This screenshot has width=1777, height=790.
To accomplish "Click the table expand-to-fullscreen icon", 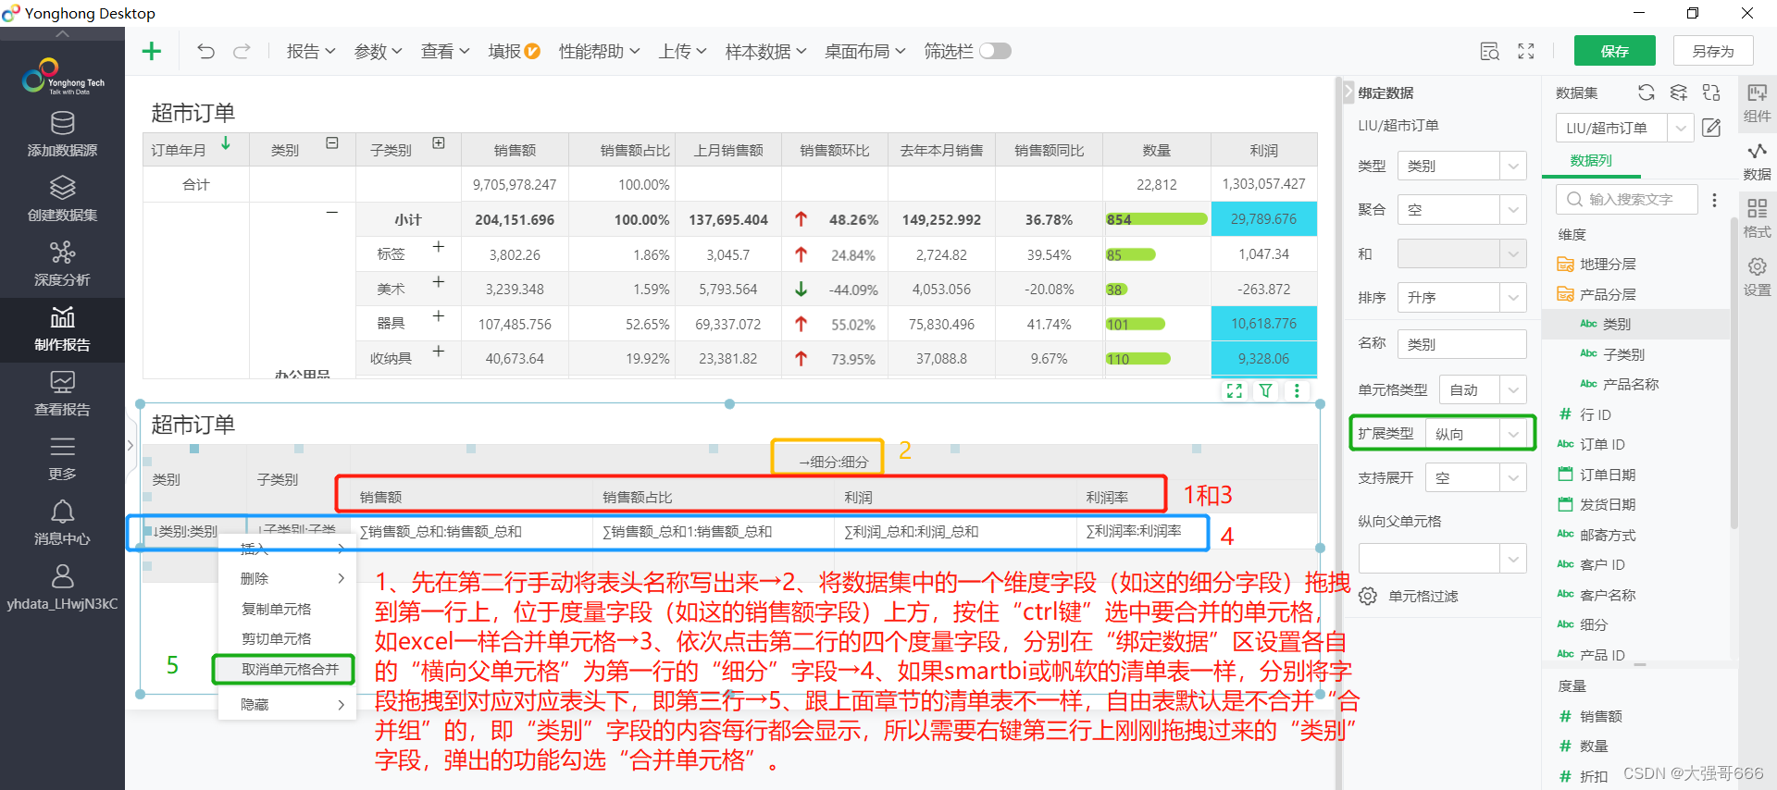I will tap(1235, 390).
